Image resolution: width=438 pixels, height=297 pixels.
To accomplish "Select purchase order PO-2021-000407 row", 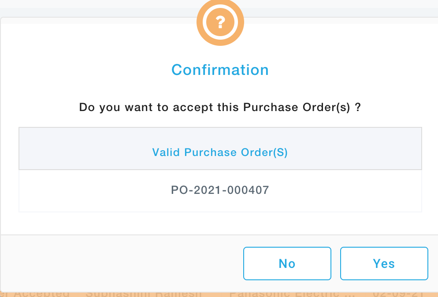I will click(220, 190).
